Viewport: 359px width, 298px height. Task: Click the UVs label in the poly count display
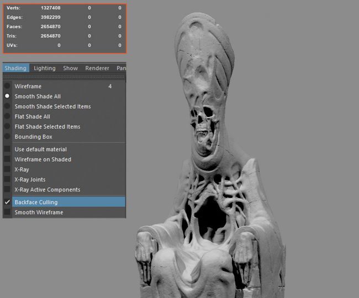coord(12,45)
